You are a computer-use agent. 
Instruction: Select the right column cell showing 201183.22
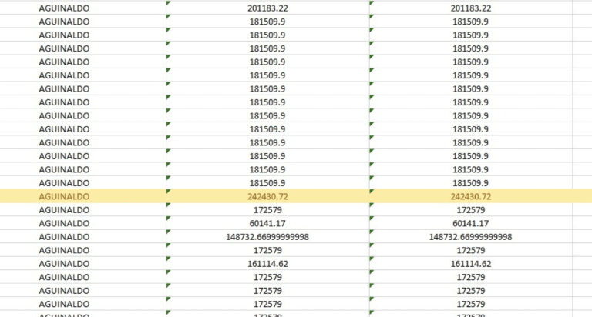(x=470, y=8)
